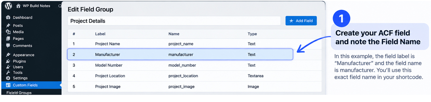Go to Posts in sidebar

click(x=18, y=25)
